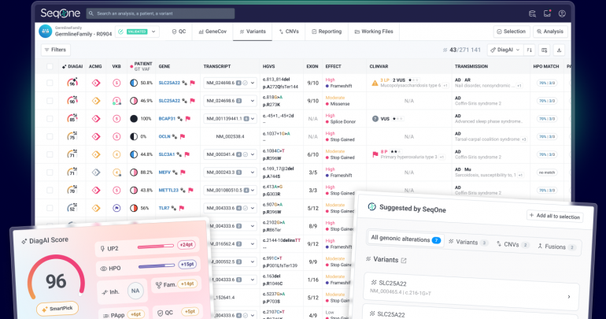This screenshot has width=606, height=319.
Task: Click the HPO match 70% badge in BCAP31 row
Action: tap(547, 119)
